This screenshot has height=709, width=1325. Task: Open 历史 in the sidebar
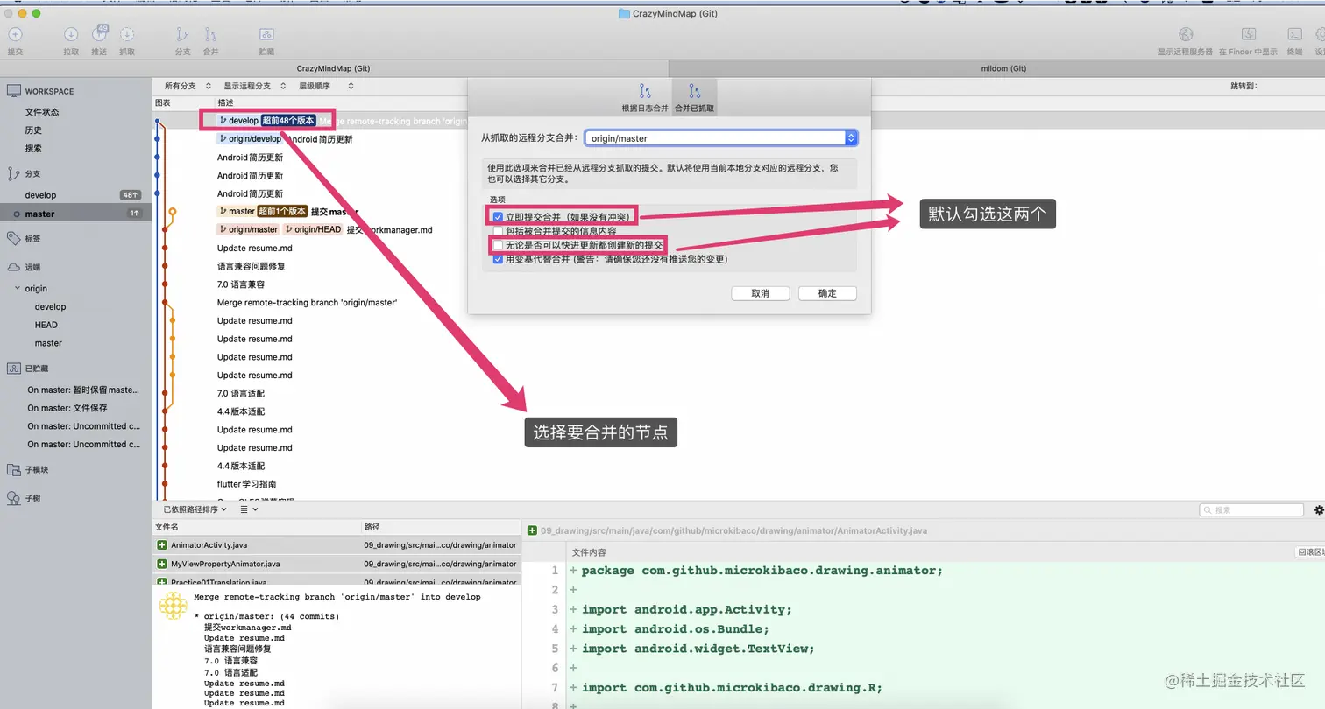tap(33, 130)
